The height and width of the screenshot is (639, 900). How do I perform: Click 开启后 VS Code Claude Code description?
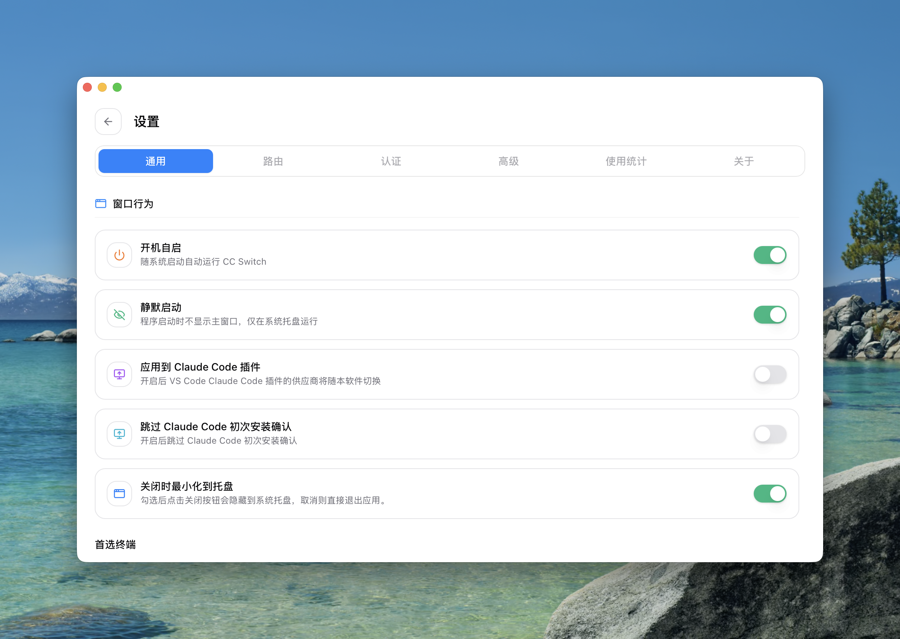point(260,381)
